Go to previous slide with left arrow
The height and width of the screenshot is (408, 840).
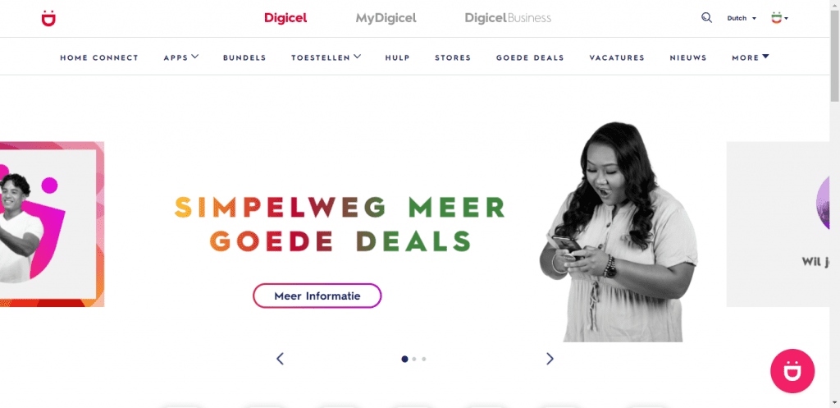[x=280, y=359]
